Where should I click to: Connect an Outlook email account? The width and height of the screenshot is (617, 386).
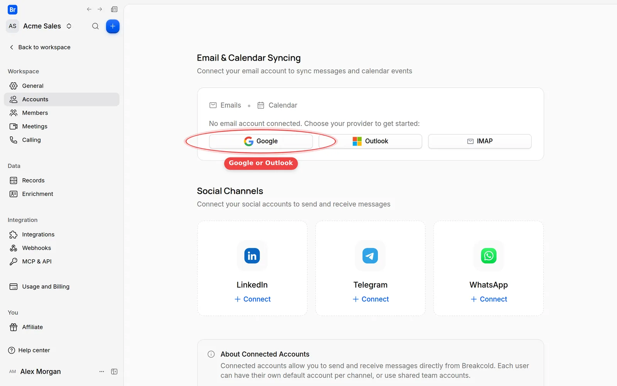371,141
